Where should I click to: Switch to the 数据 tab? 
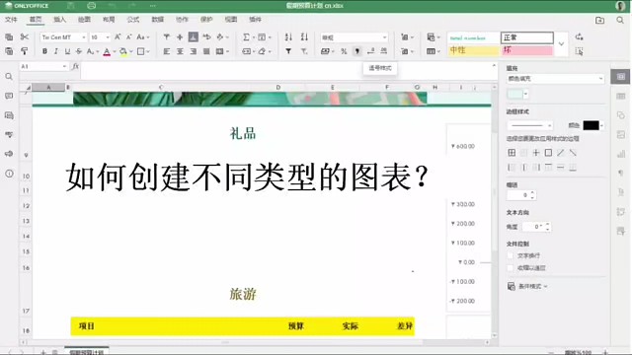coord(158,20)
